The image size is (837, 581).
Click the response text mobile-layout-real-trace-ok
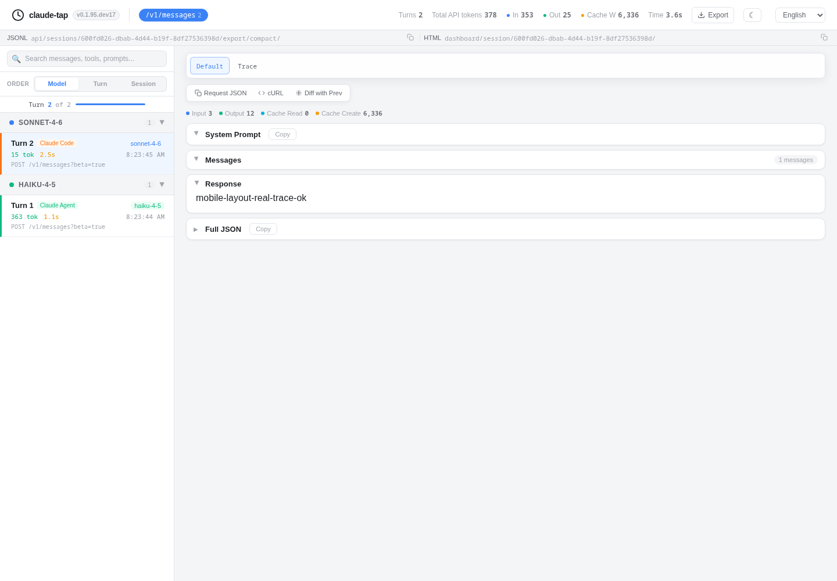pyautogui.click(x=251, y=198)
